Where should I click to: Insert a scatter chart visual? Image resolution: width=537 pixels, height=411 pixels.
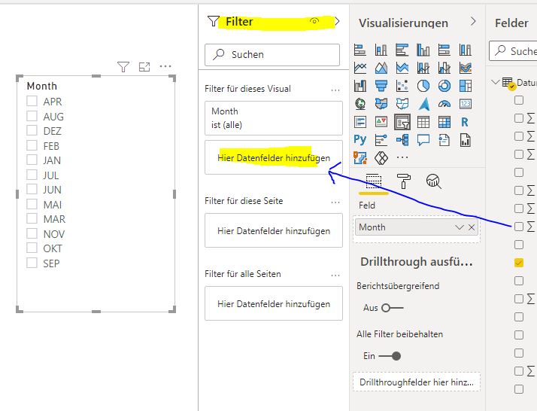click(402, 86)
